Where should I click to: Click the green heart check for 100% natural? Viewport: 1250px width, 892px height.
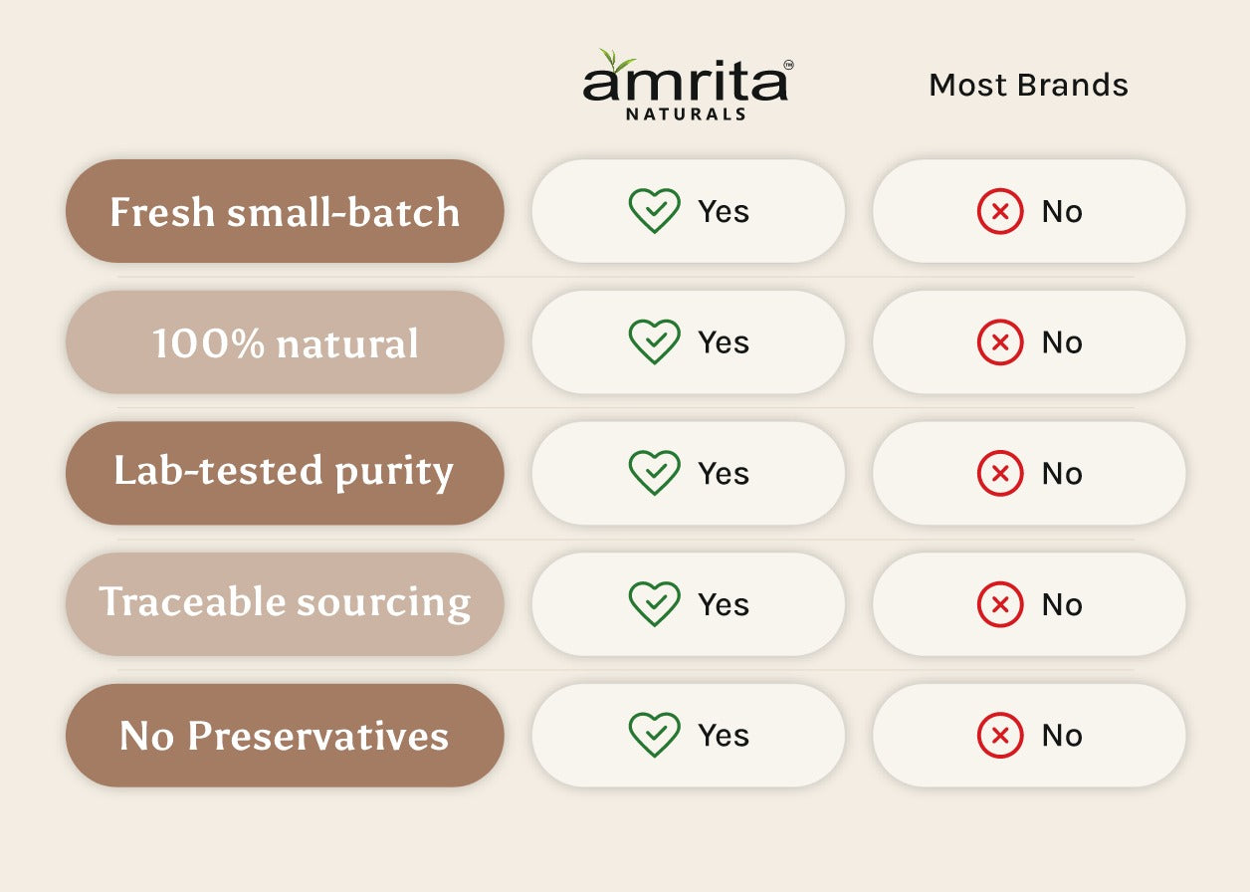(654, 341)
